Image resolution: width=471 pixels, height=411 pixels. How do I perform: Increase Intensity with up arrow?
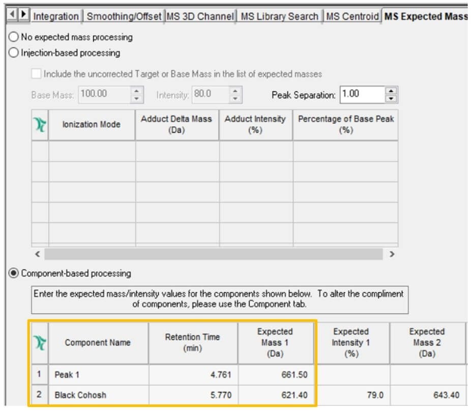(236, 91)
